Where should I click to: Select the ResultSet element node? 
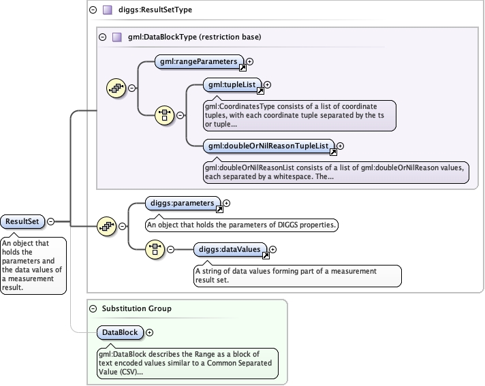coord(22,221)
